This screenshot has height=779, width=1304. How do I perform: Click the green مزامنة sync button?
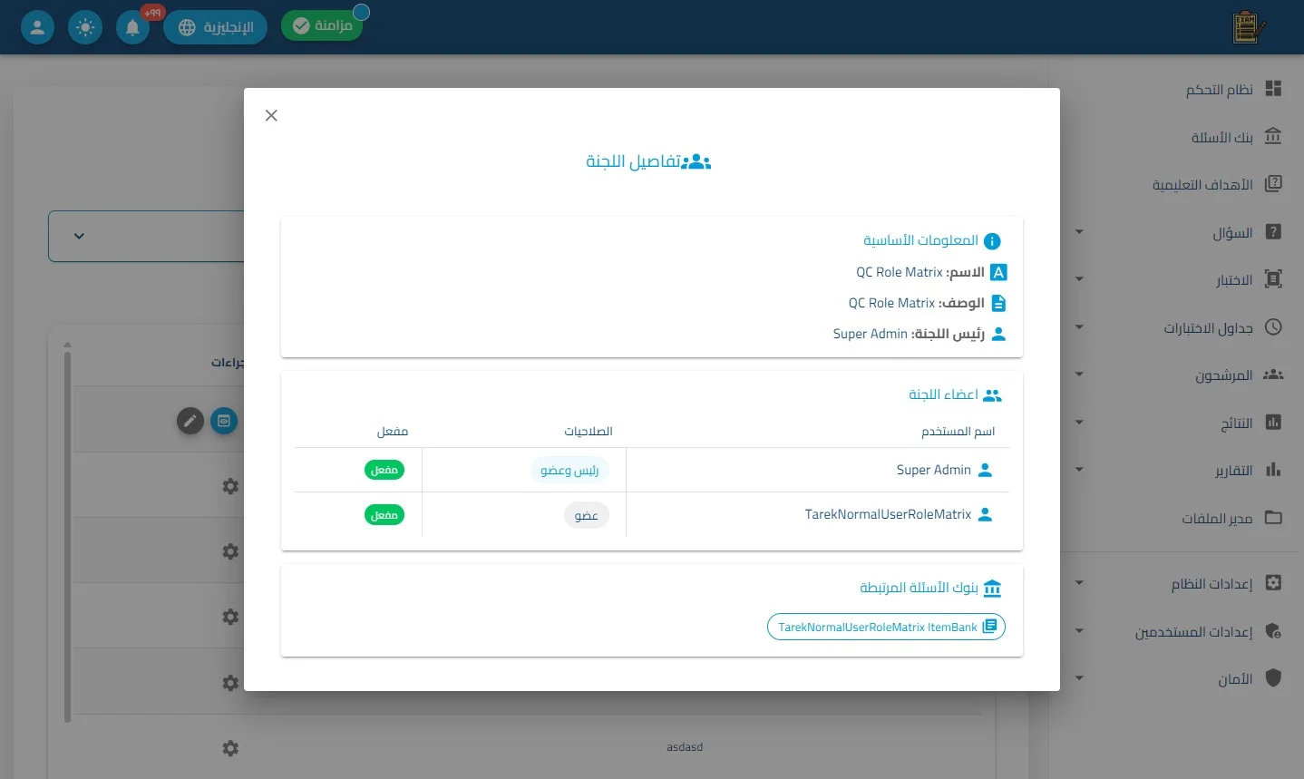322,26
